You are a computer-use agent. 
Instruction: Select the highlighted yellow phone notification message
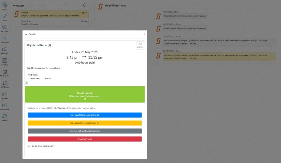point(219,57)
